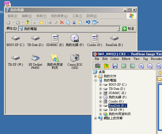Viewport: 162px width, 134px height.
Task: Select 我的光碟 (F:) in FastStone tree
Action: [117, 97]
